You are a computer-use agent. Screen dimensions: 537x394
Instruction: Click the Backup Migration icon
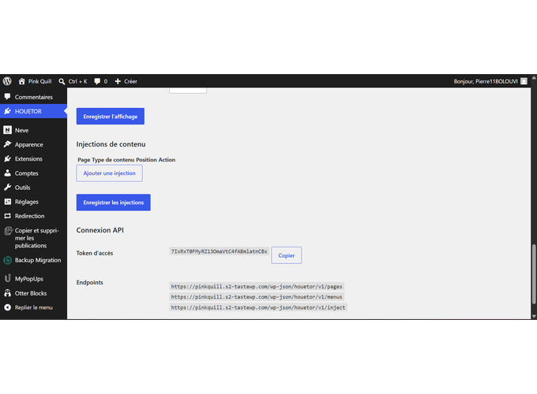coord(8,260)
